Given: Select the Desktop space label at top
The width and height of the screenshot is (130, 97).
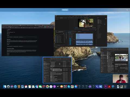Looking at the screenshot, I should click(65, 10).
